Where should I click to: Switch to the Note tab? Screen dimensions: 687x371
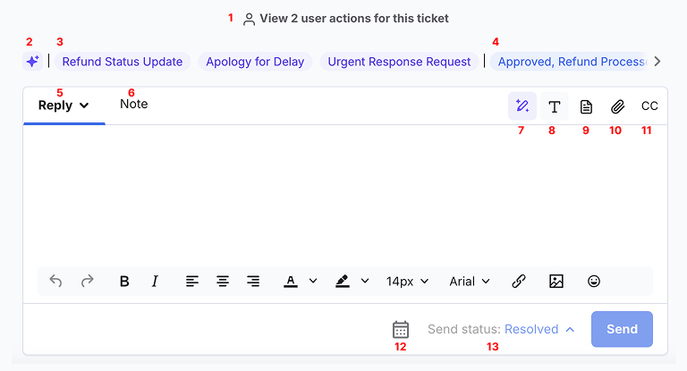[133, 105]
